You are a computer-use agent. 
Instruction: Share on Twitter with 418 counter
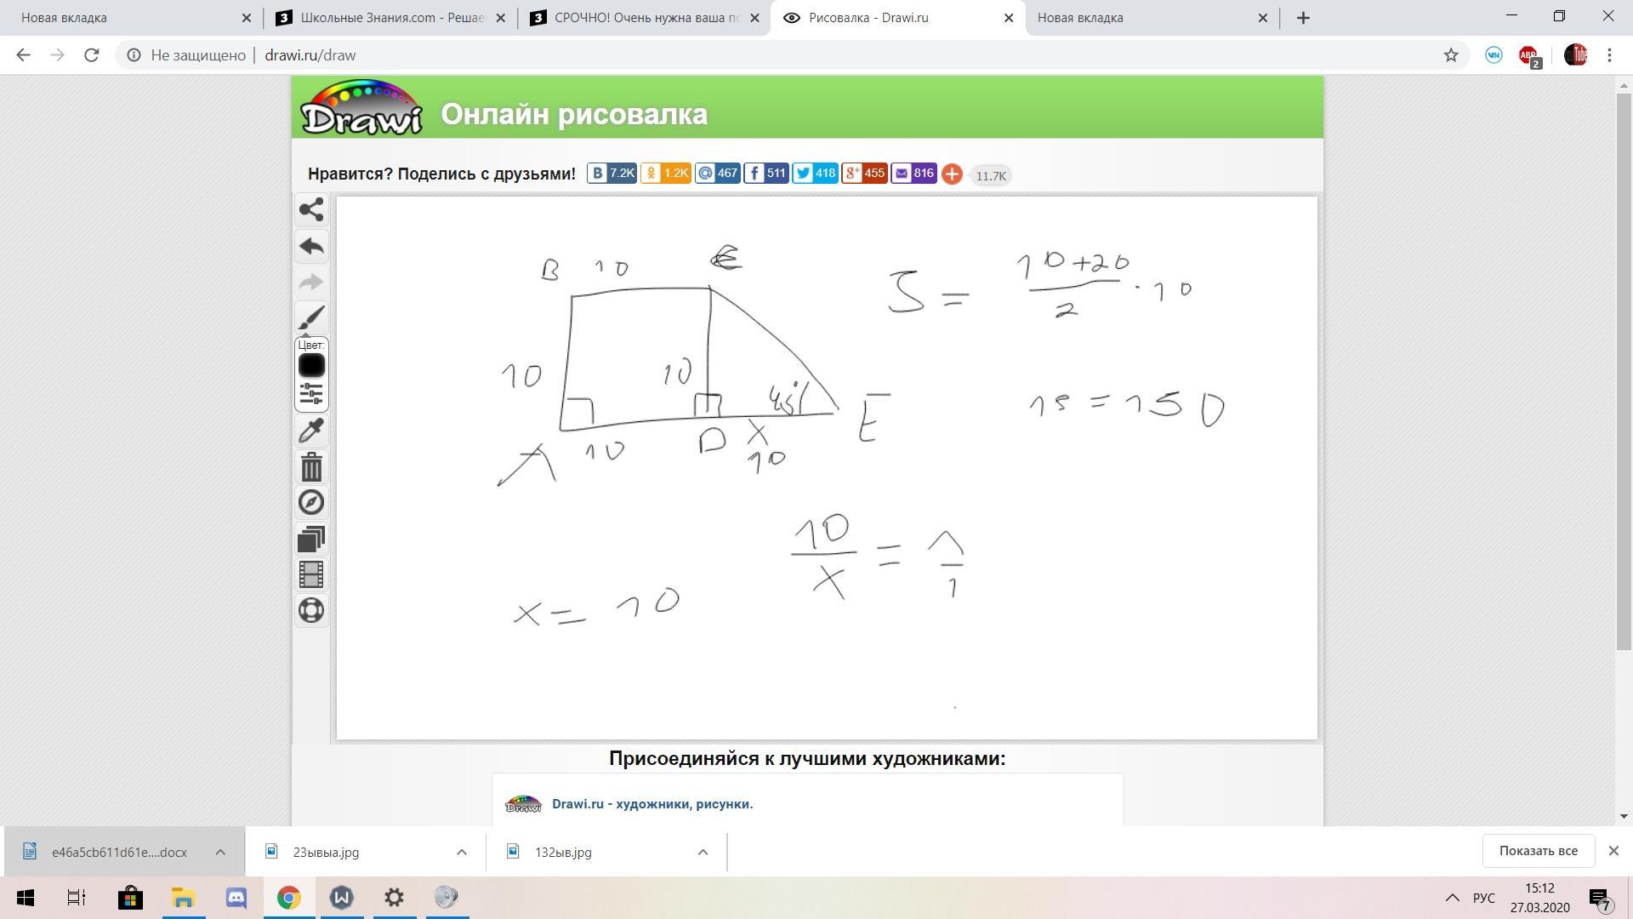[x=815, y=174]
